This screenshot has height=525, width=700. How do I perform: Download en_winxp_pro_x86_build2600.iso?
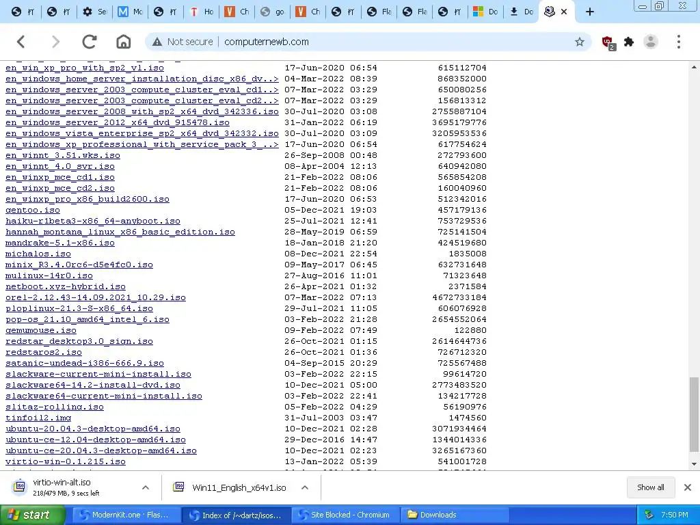(87, 199)
